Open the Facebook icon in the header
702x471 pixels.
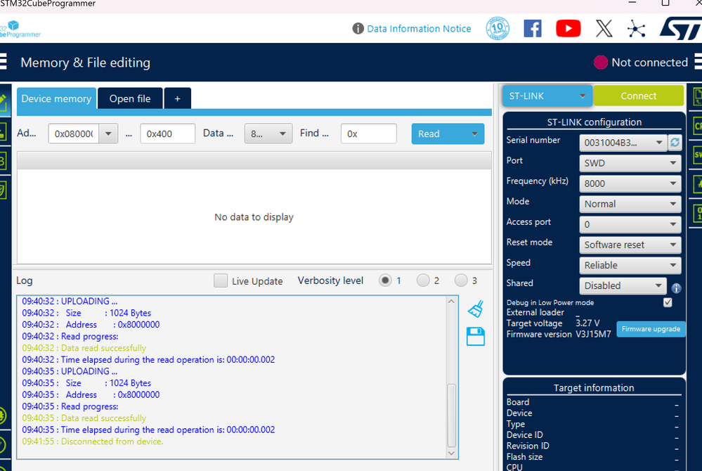tap(533, 29)
